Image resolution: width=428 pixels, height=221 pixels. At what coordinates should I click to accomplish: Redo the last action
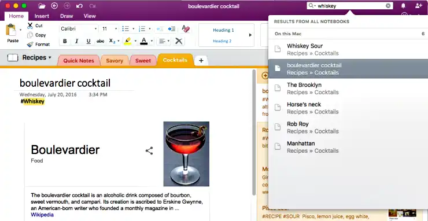tap(93, 6)
